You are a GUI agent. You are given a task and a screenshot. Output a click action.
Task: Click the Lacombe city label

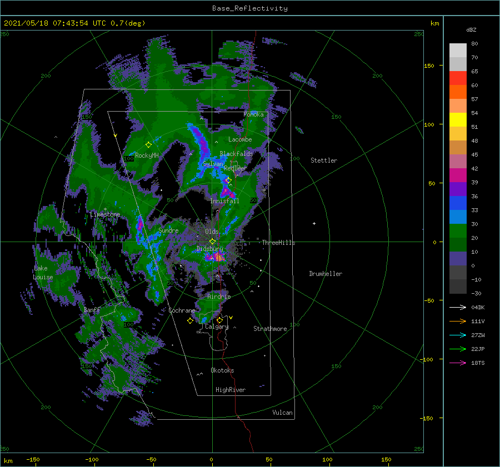[x=240, y=139]
